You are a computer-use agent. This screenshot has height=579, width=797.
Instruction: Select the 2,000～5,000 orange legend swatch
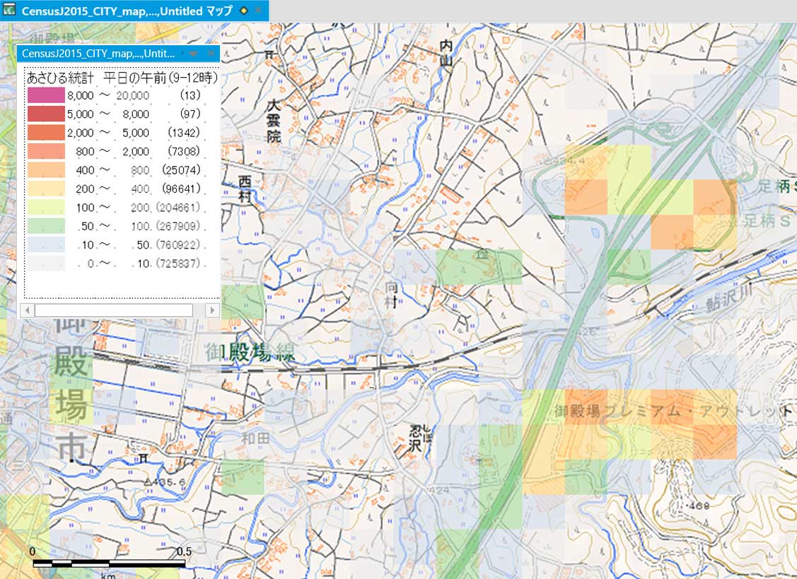point(45,133)
